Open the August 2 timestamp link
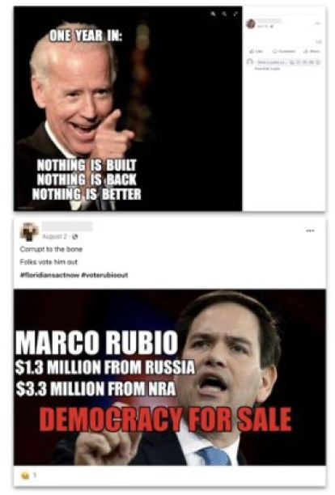 54,236
